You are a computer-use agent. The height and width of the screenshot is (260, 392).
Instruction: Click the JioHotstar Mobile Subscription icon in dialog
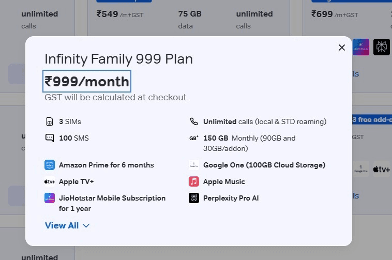50,198
